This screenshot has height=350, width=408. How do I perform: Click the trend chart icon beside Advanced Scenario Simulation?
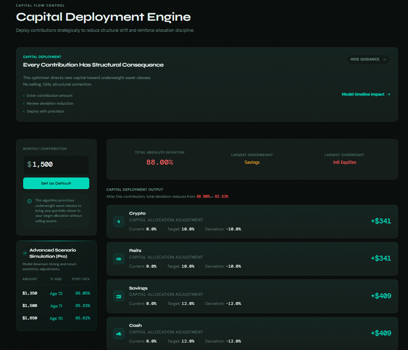[25, 253]
